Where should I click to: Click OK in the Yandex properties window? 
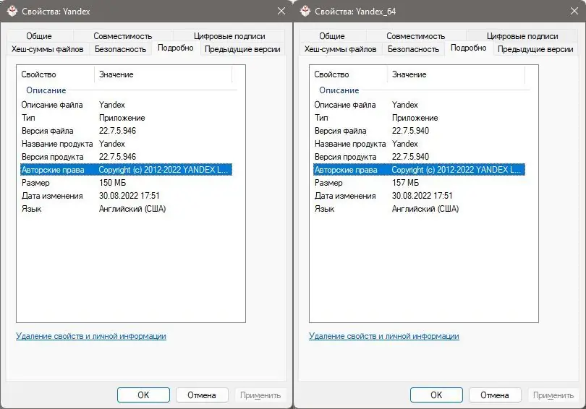coord(143,395)
